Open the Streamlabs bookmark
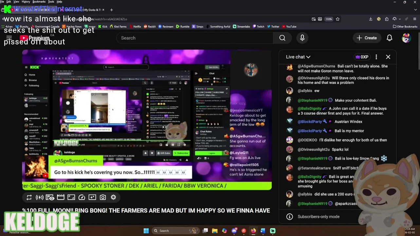420x236 pixels. click(241, 27)
